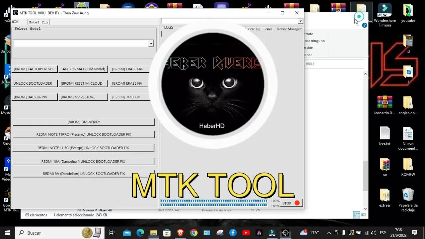Switch to the Note8 fix tab
The height and width of the screenshot is (239, 425).
tap(38, 22)
